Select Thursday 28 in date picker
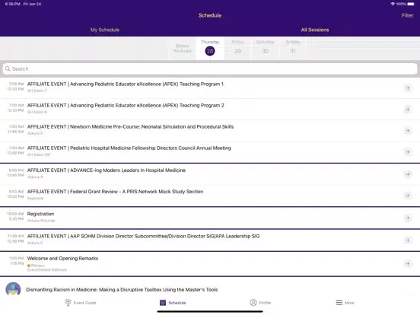420x315 pixels. [210, 48]
